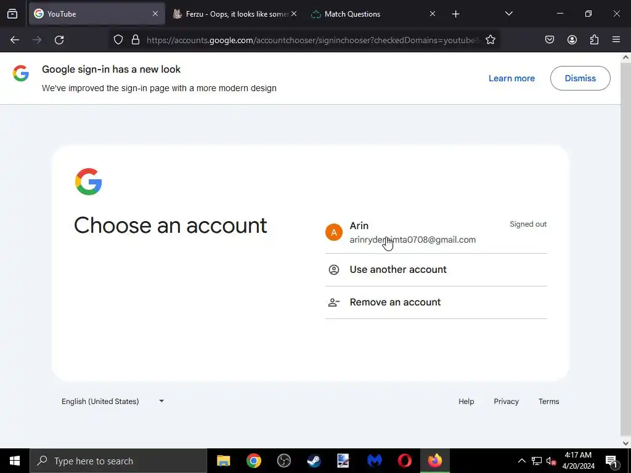
Task: Click the taskbar search box
Action: point(118,461)
